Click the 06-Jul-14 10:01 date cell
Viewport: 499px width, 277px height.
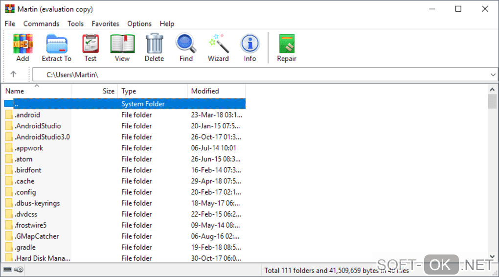click(x=213, y=148)
